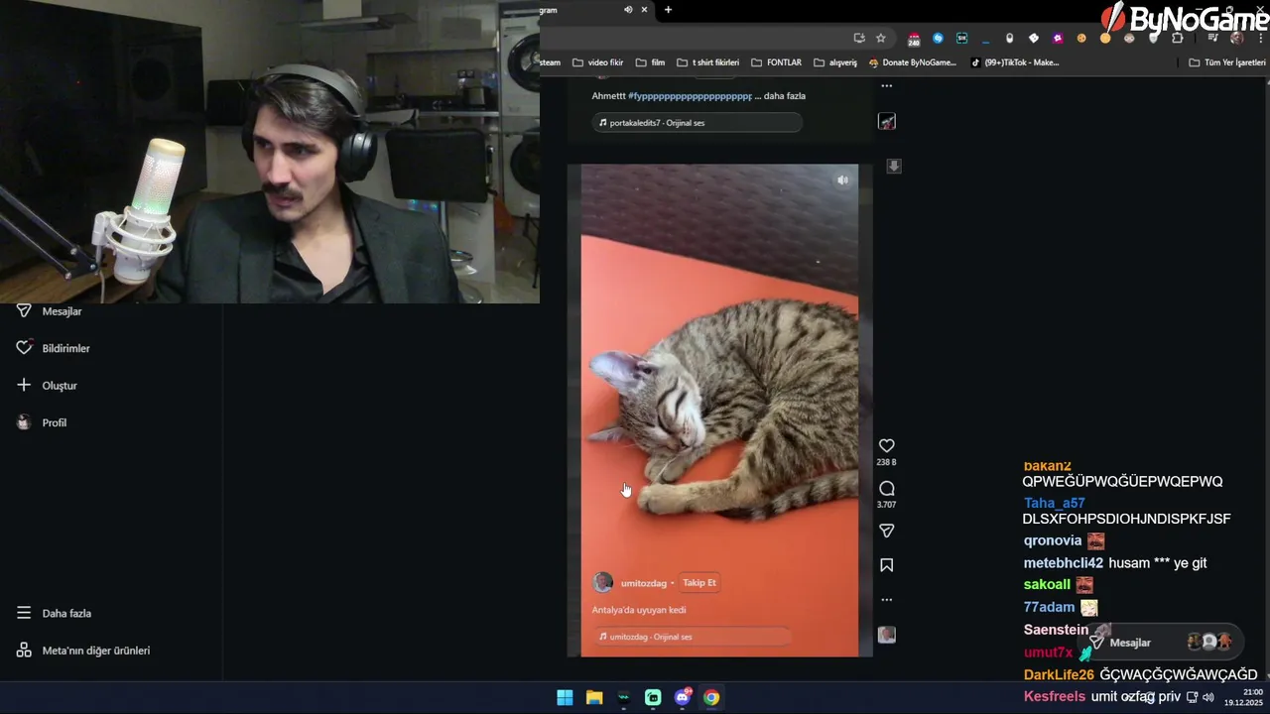Toggle the speaker icon on the cat video
The height and width of the screenshot is (714, 1270).
(842, 180)
